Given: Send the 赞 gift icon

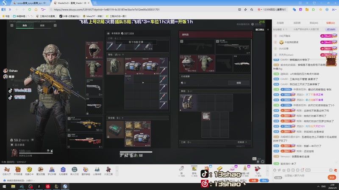Looking at the screenshot, I should (x=182, y=171).
